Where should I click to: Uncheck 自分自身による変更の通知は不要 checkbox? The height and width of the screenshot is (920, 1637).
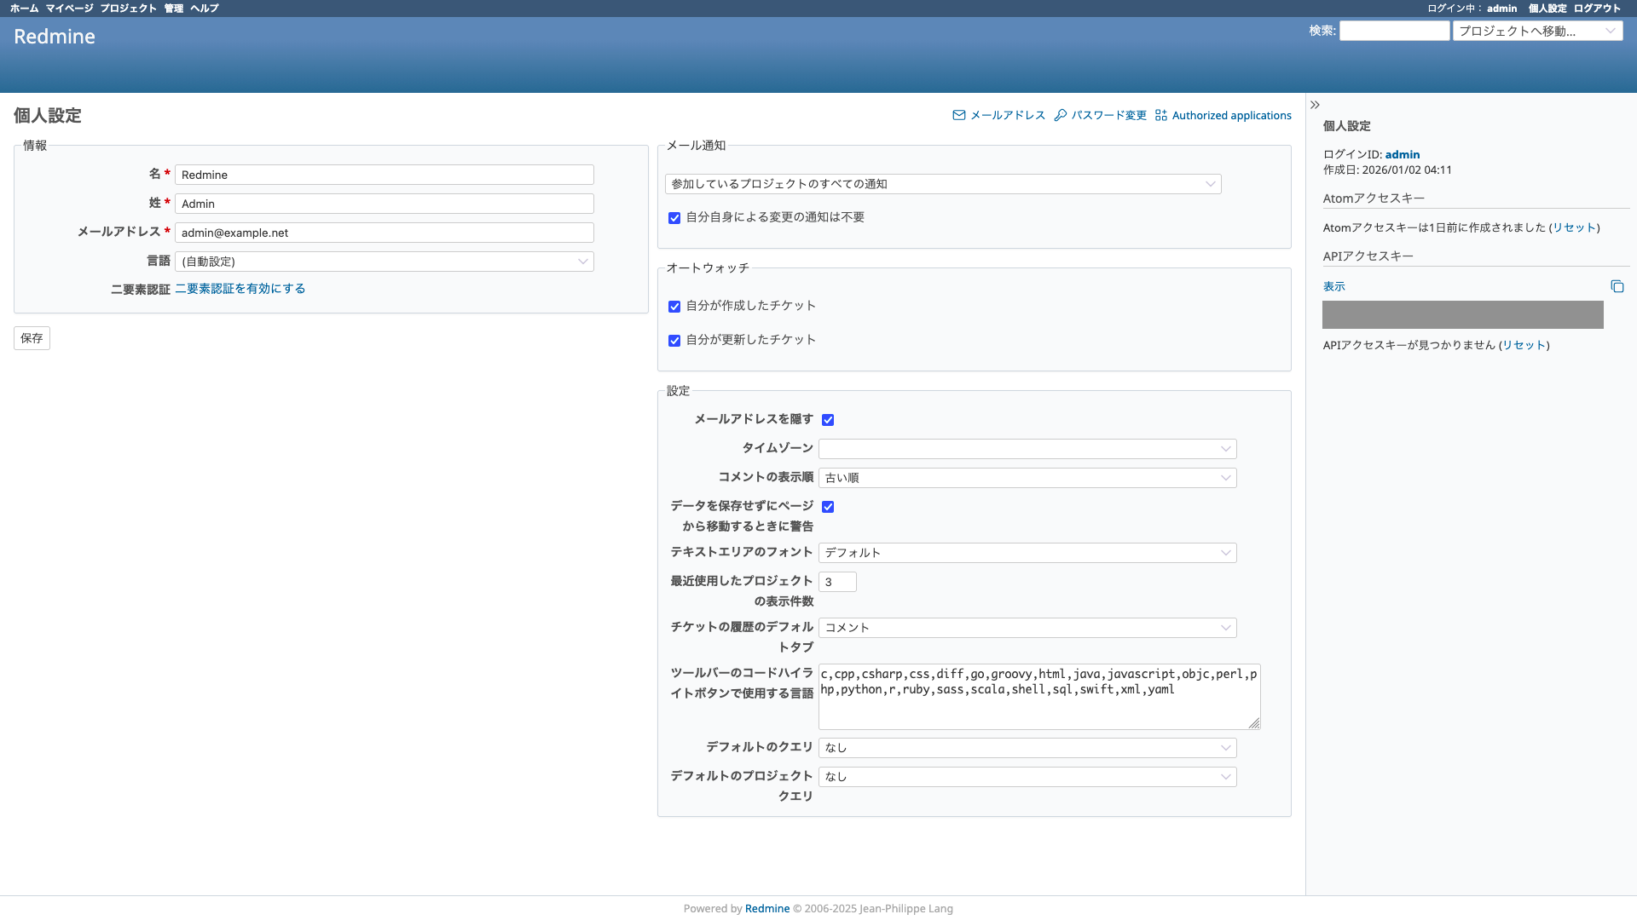click(x=674, y=218)
